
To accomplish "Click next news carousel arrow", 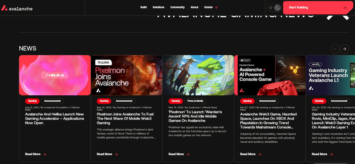I will 345,49.
